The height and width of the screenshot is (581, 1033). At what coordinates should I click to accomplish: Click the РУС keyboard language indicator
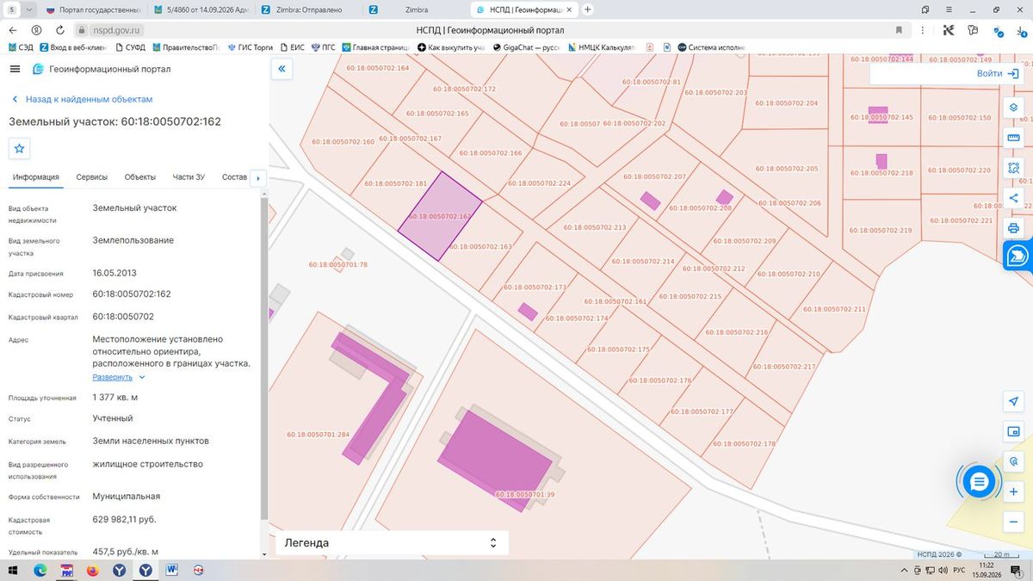click(958, 570)
